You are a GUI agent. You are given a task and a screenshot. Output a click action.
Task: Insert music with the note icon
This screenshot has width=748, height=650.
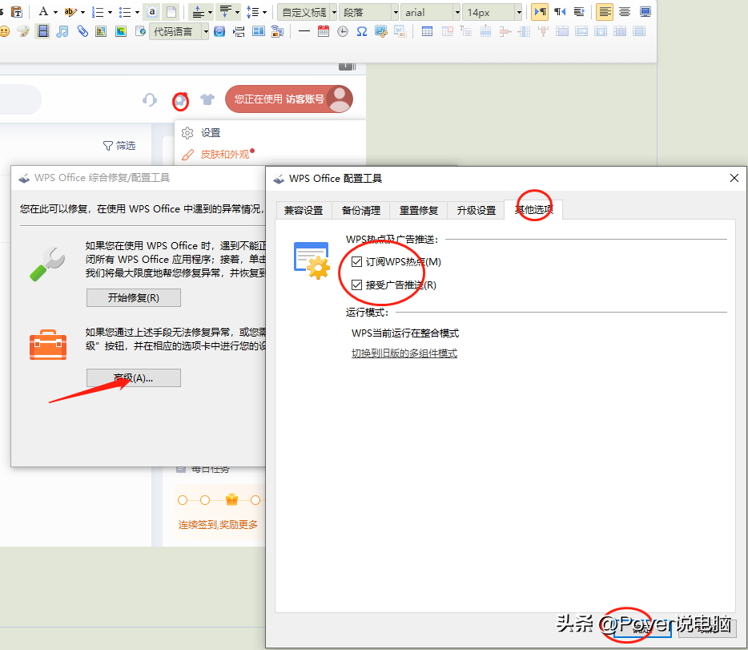[x=62, y=31]
